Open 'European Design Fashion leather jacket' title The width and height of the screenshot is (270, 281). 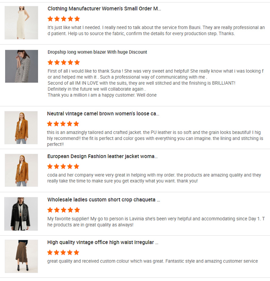tap(103, 156)
